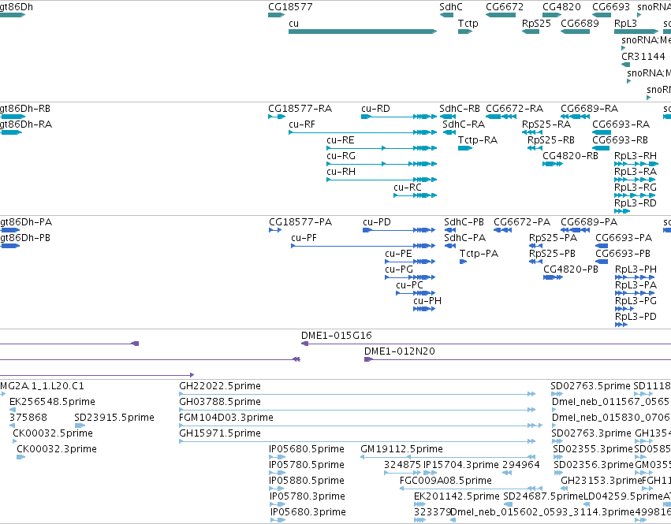Image resolution: width=671 pixels, height=524 pixels.
Task: Click the CG18577 gene label
Action: (x=290, y=7)
